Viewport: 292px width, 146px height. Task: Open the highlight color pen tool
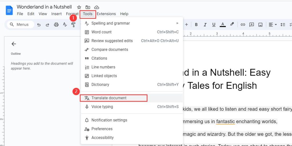(232, 25)
